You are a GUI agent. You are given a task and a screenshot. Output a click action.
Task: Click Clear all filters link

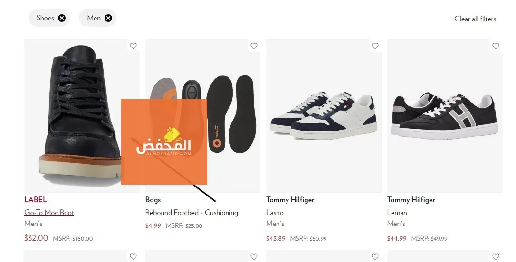475,19
